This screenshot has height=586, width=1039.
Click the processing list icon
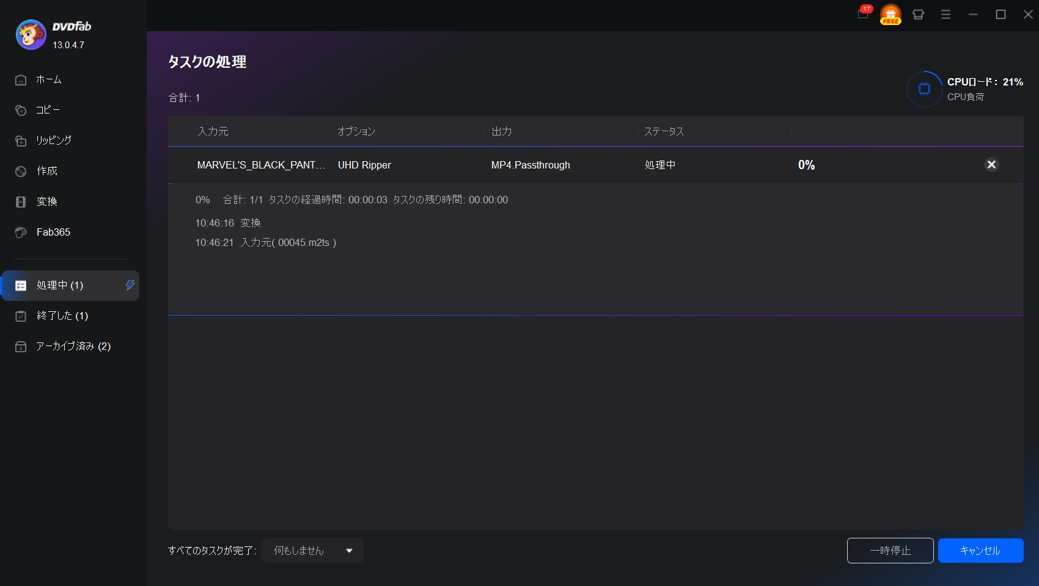point(21,286)
